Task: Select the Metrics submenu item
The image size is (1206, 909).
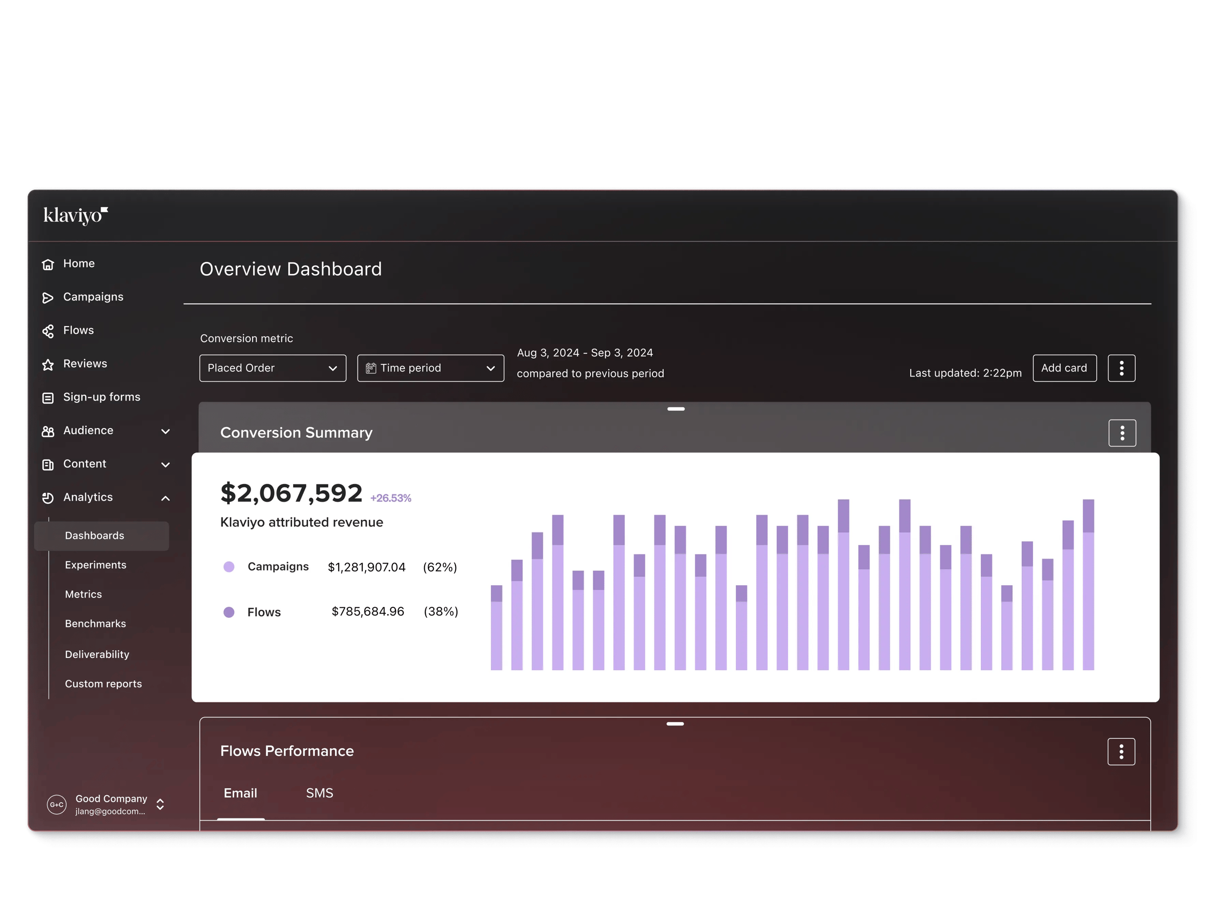Action: click(x=83, y=594)
